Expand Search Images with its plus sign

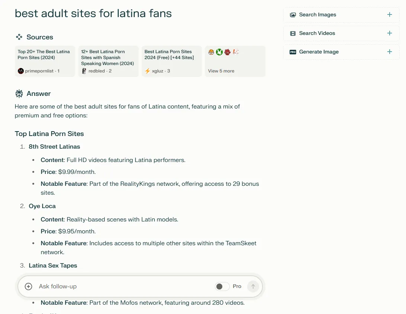point(390,15)
